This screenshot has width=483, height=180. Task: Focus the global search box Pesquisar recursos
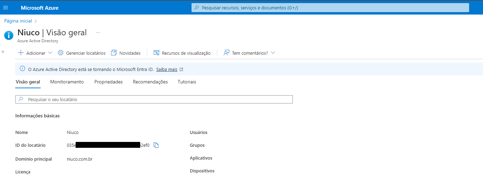click(330, 8)
